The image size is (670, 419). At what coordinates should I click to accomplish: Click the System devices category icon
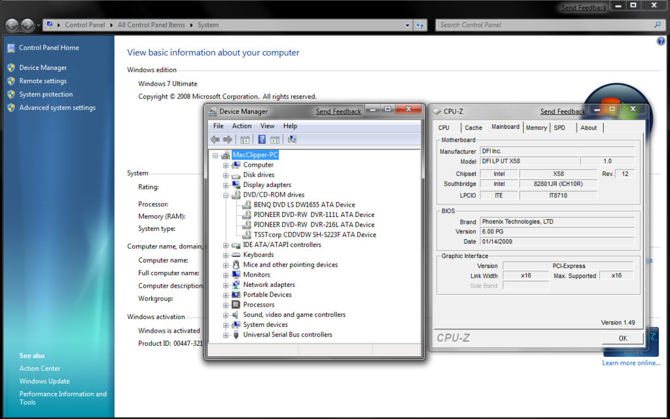click(x=236, y=325)
